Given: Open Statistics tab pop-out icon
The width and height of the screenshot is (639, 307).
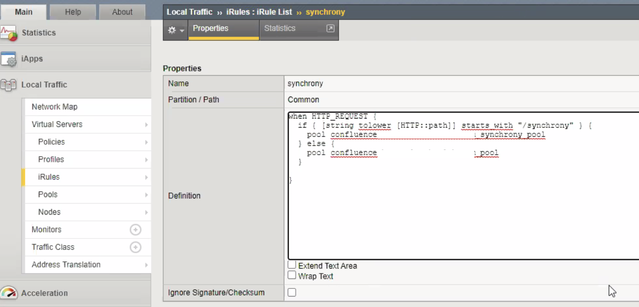Looking at the screenshot, I should [330, 29].
